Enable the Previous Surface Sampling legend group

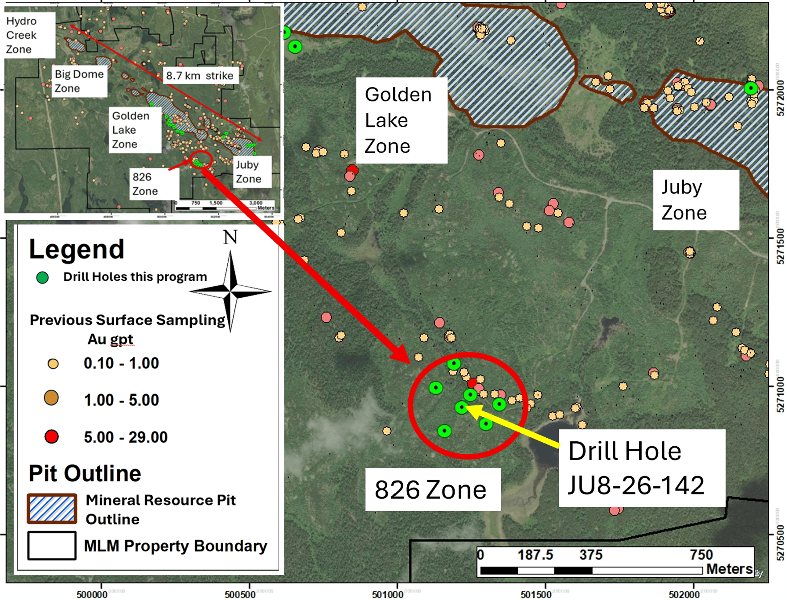127,320
